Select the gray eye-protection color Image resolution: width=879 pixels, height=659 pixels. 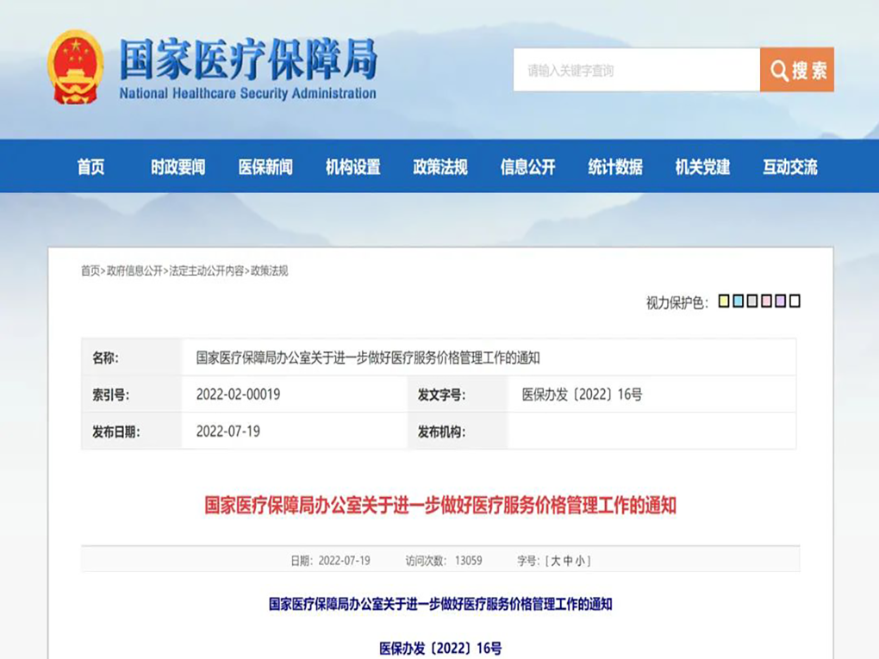point(752,301)
